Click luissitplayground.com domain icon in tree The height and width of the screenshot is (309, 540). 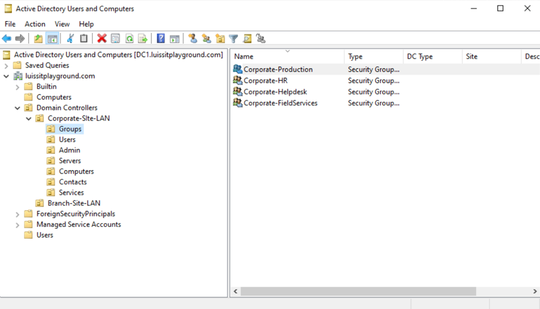click(x=18, y=76)
